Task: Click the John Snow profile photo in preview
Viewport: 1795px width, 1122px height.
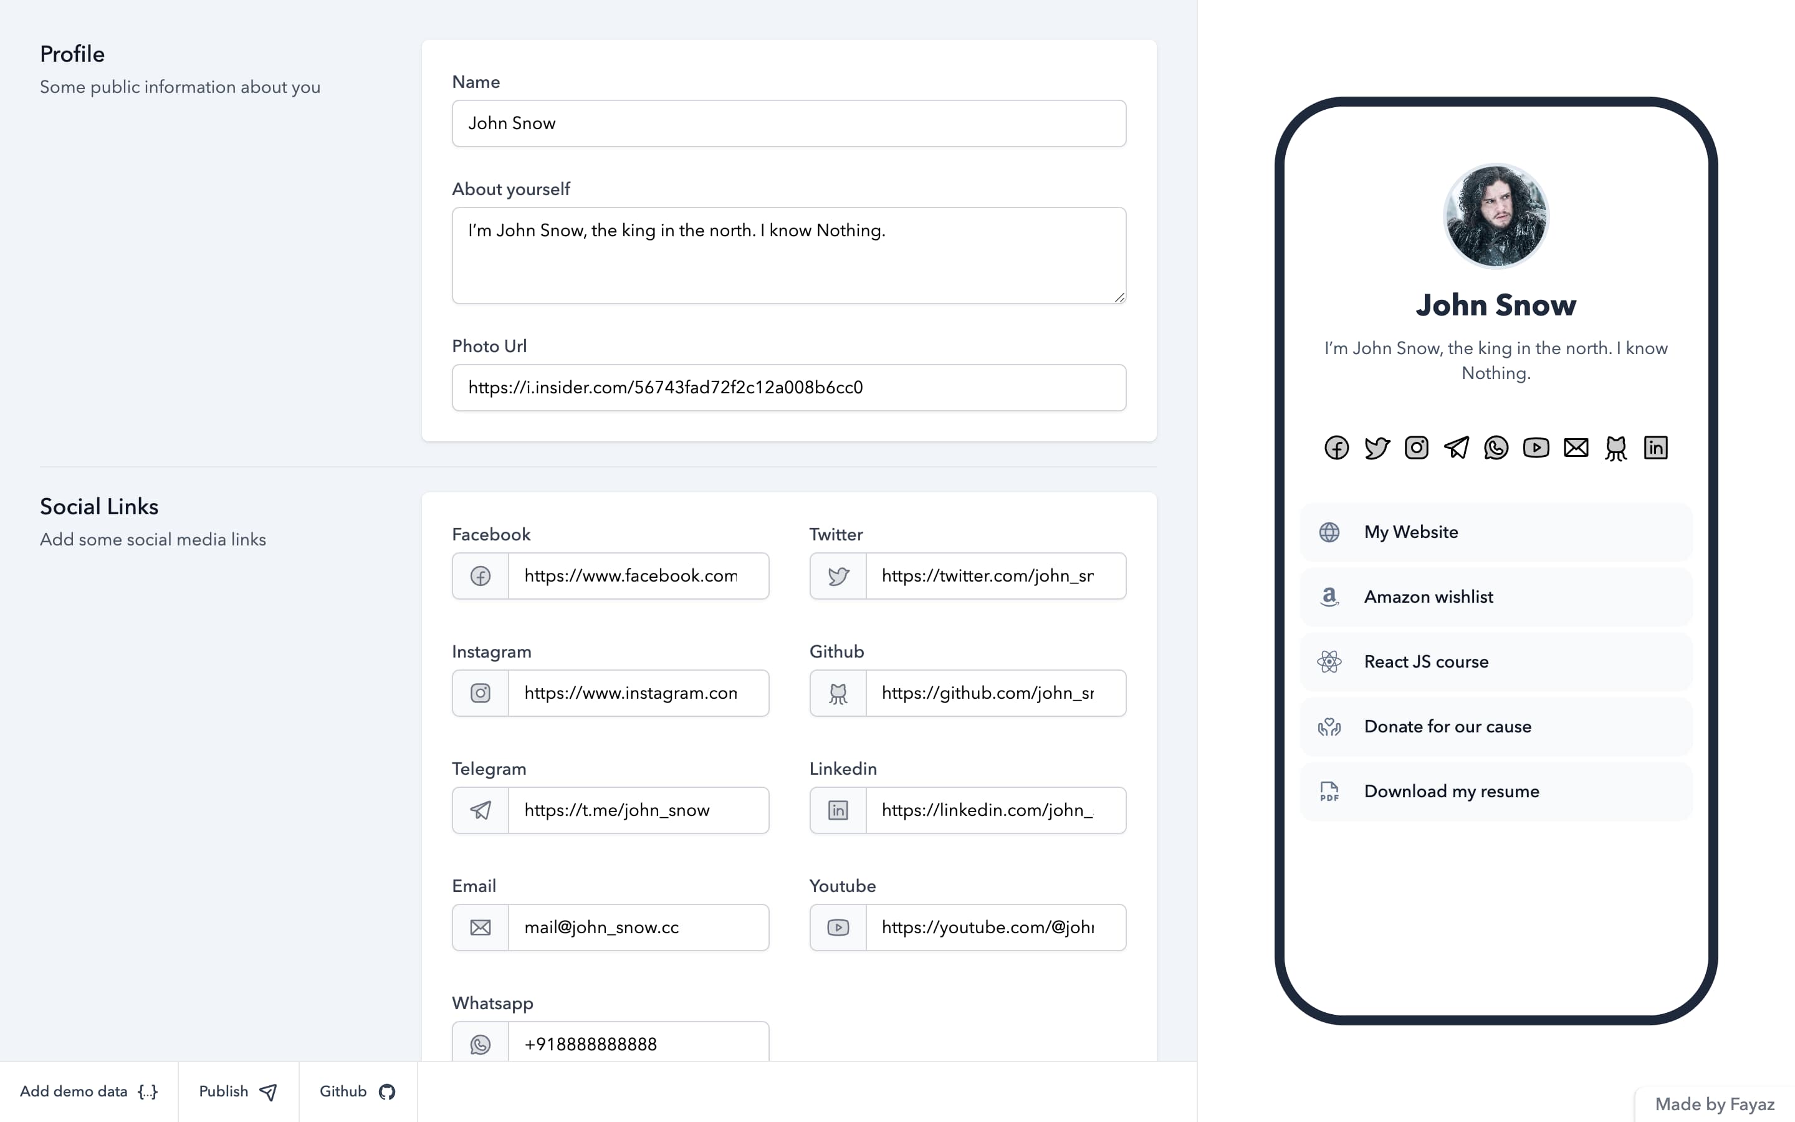Action: (x=1496, y=216)
